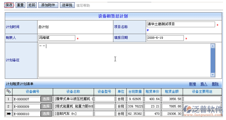This screenshot has height=120, width=226.
Task: Click 选择 for equipment E-0000010
Action: (46, 113)
